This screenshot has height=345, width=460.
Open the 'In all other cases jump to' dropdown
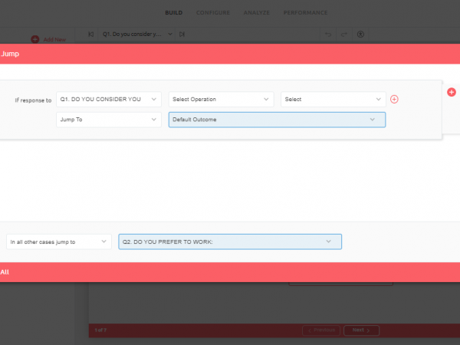58,242
